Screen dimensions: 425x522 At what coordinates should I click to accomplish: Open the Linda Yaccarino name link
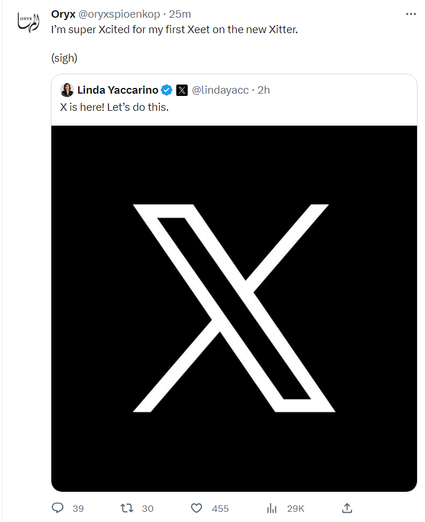click(118, 90)
